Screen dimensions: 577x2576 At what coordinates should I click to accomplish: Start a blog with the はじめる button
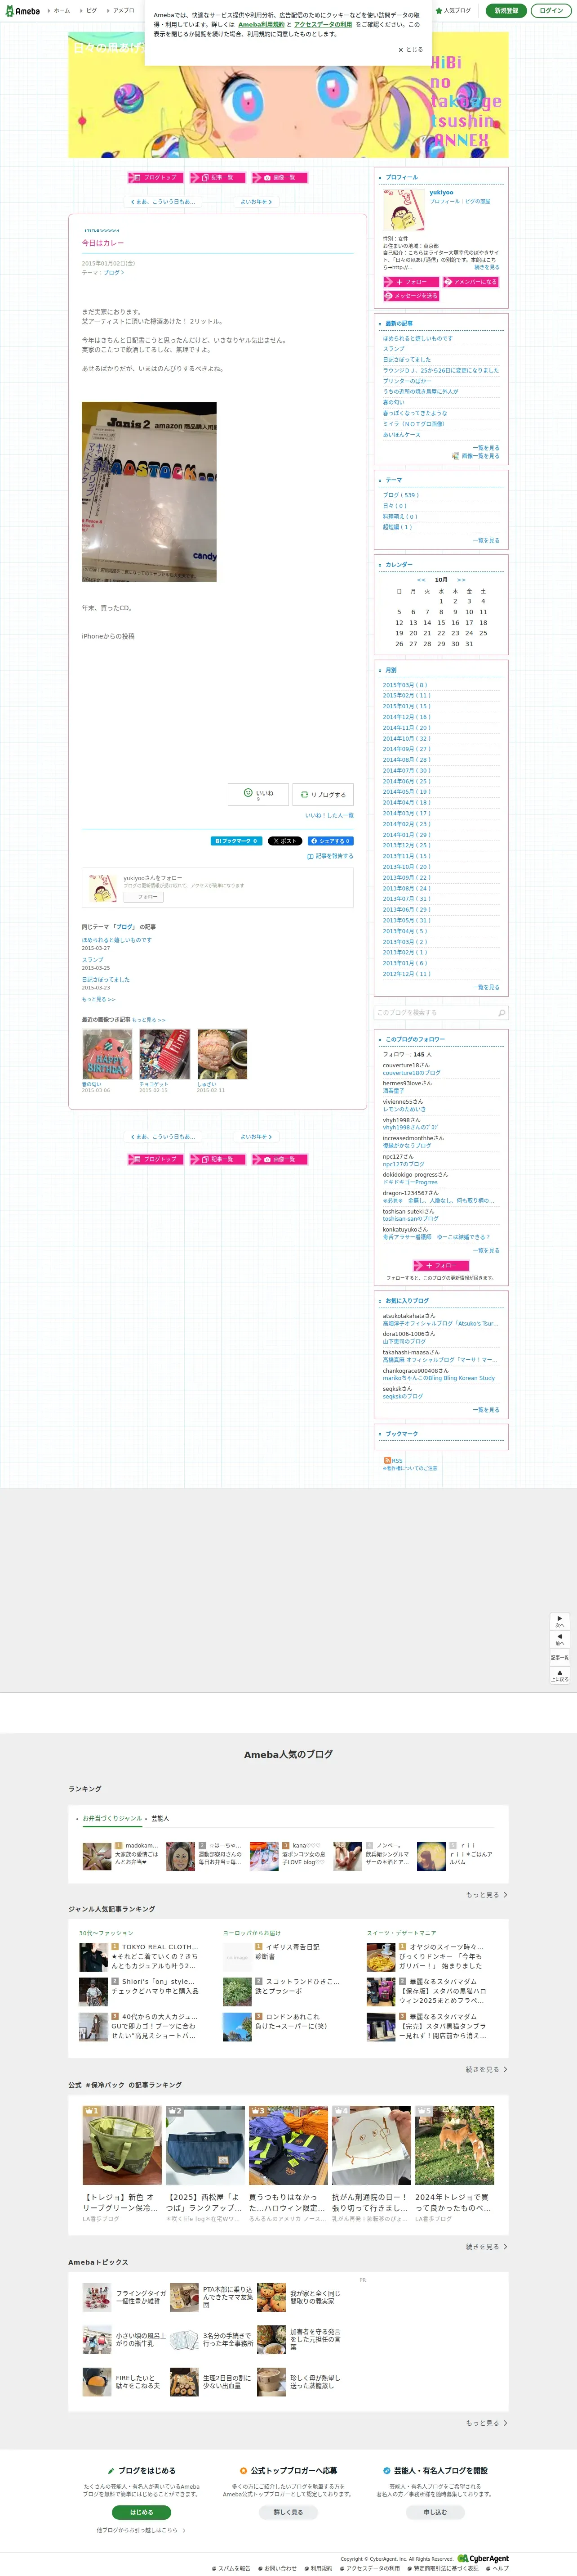tap(142, 2512)
